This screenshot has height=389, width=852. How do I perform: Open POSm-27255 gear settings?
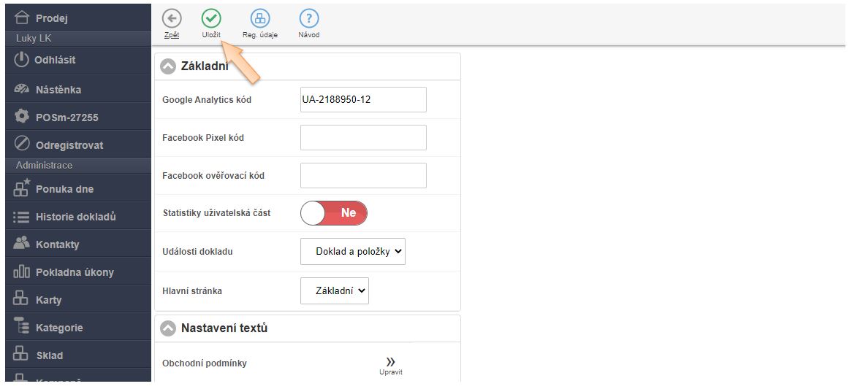pos(22,117)
